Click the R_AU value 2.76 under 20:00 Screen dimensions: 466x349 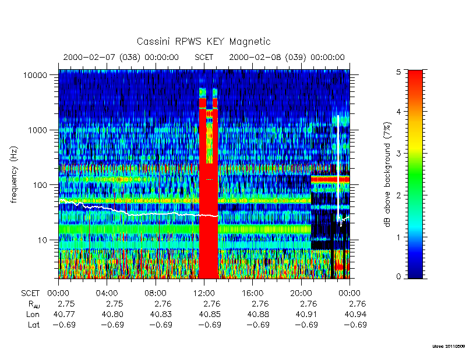(309, 304)
